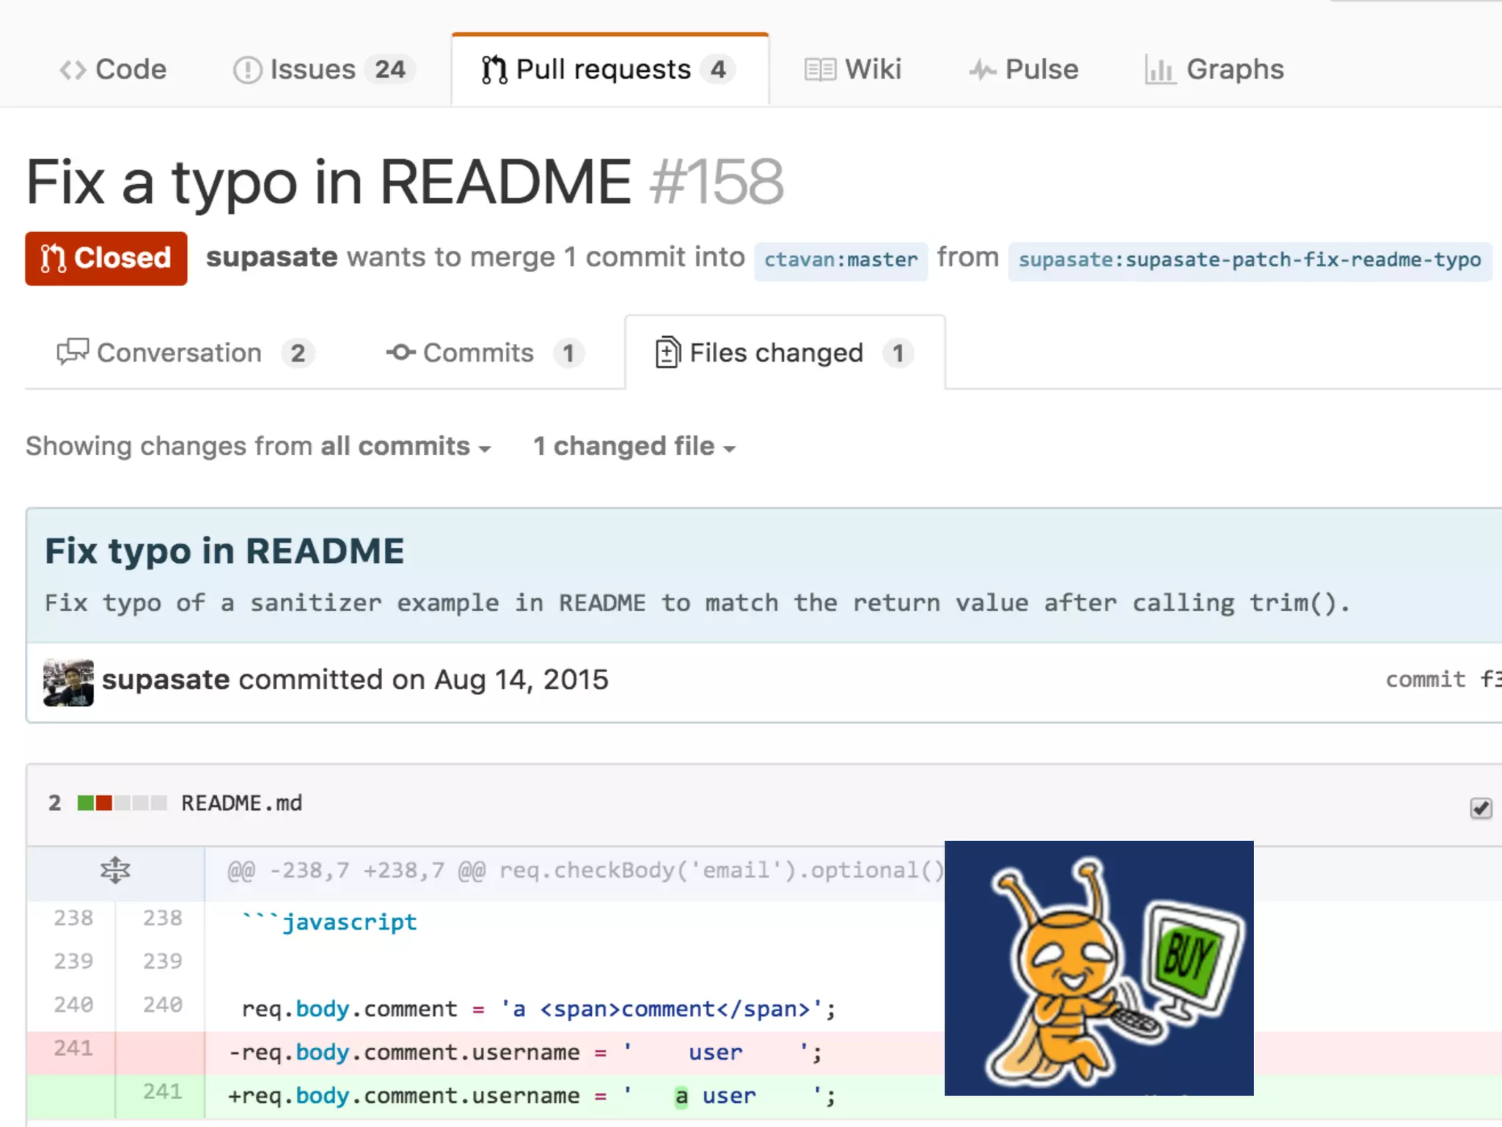Image resolution: width=1502 pixels, height=1127 pixels.
Task: Open the all commits dropdown
Action: coord(406,447)
